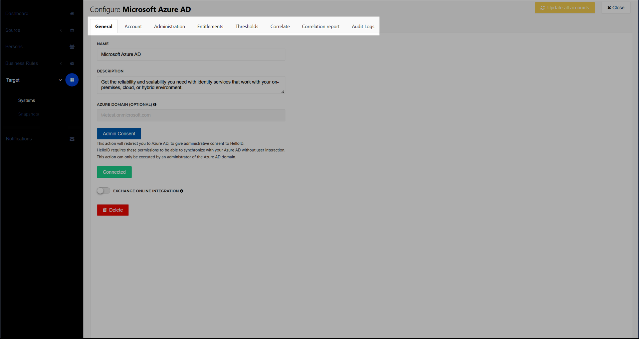Click the Business Rules icon
639x339 pixels.
pyautogui.click(x=72, y=64)
